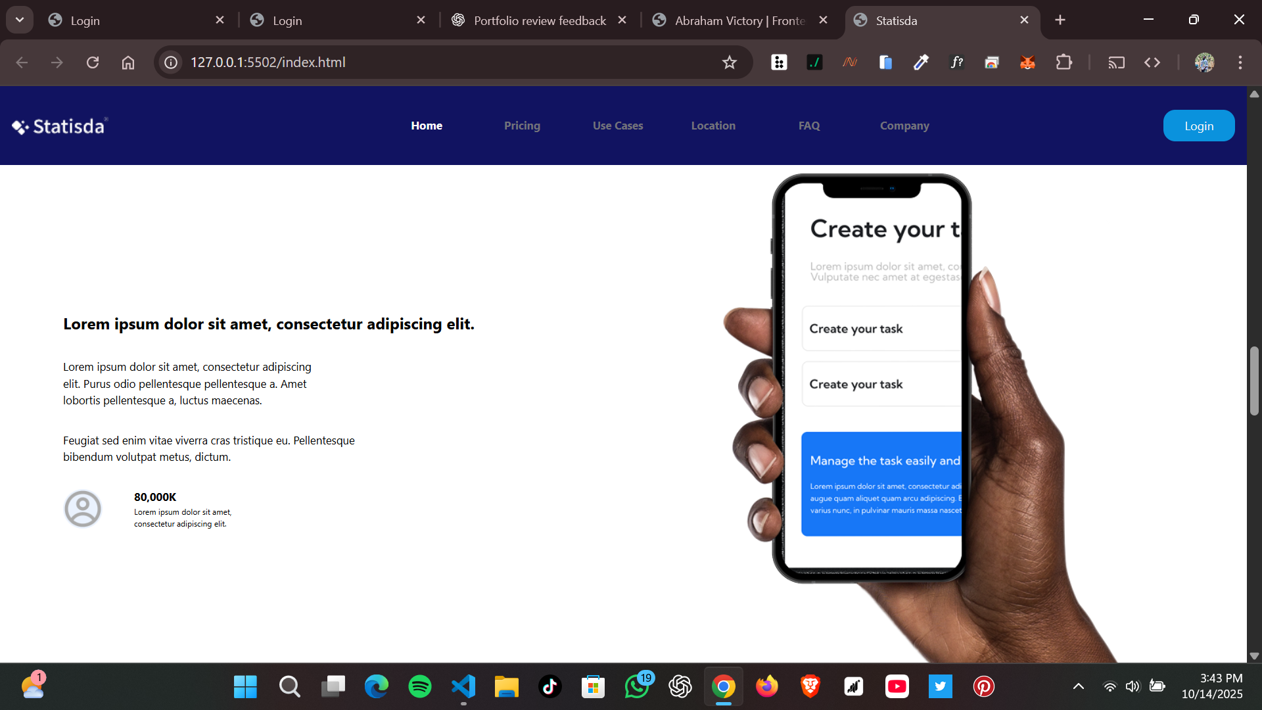Open the Use Cases nav link

click(618, 126)
